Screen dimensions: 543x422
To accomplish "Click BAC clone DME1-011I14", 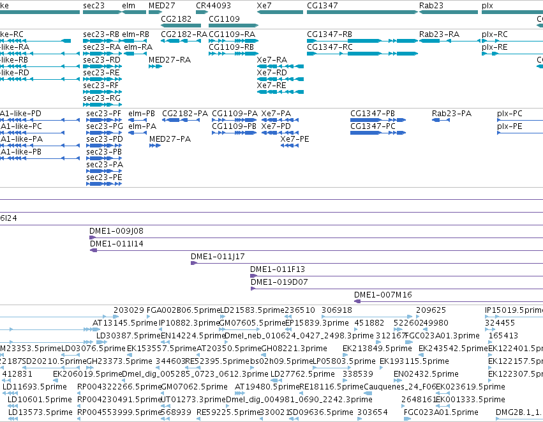I will 316,250.
